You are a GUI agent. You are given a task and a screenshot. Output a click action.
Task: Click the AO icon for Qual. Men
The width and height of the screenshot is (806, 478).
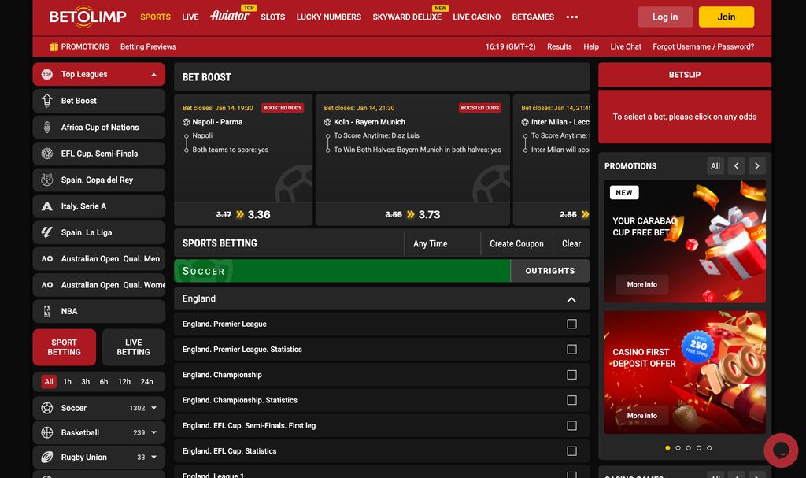point(46,259)
